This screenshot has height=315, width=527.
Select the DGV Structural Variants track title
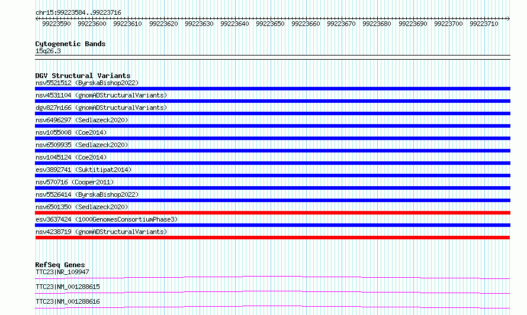pyautogui.click(x=83, y=76)
